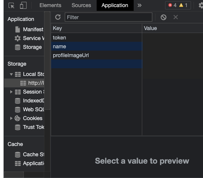Switch to the Elements tab
This screenshot has width=203, height=178.
50,5
